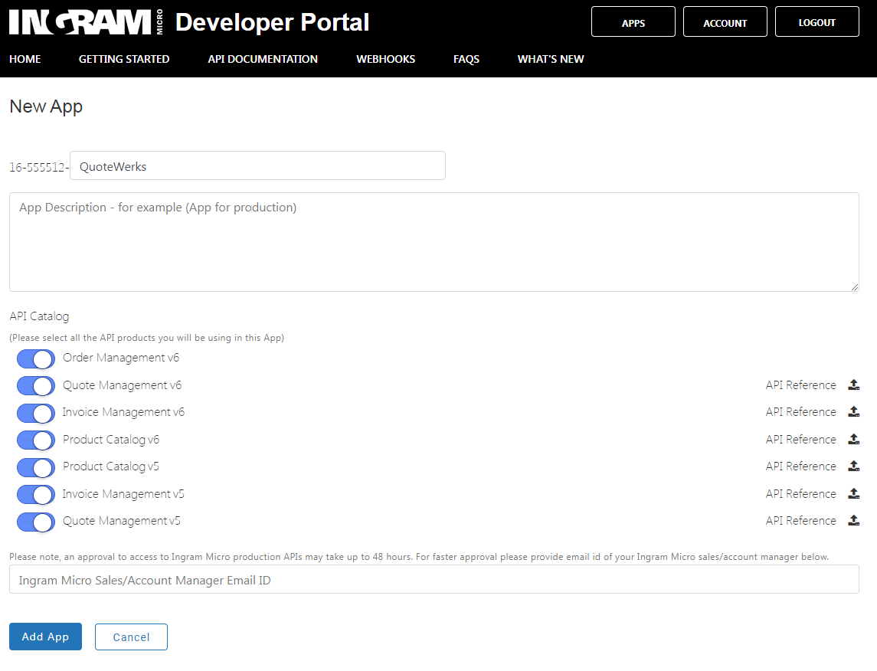
Task: Open API Reference link for Quote Management v5
Action: 801,521
